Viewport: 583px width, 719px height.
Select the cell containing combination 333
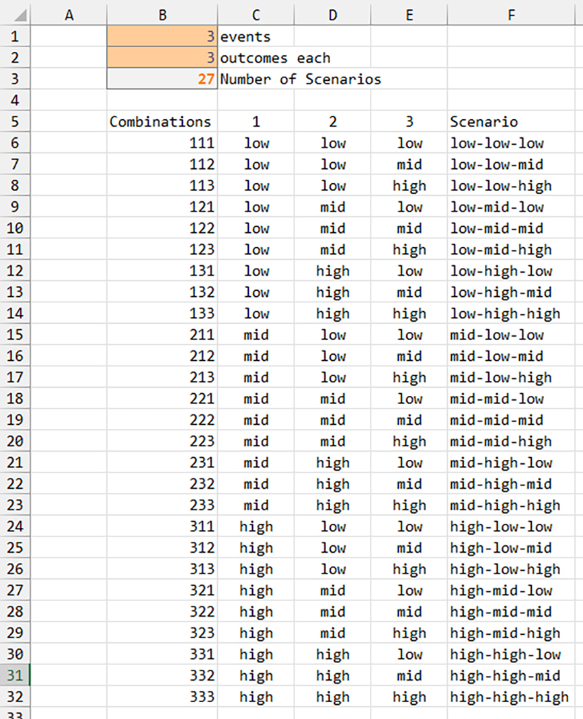[161, 697]
